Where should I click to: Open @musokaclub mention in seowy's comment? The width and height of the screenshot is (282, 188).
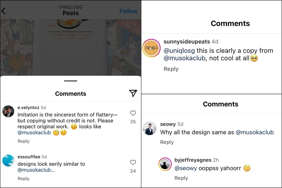[x=255, y=132]
